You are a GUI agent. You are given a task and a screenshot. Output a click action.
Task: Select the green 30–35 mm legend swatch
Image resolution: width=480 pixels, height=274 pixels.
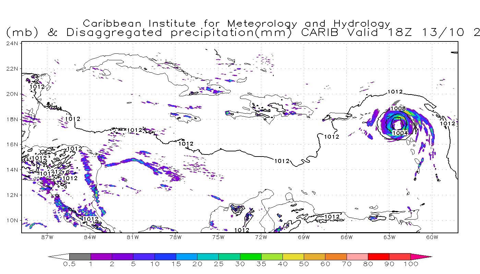251,257
